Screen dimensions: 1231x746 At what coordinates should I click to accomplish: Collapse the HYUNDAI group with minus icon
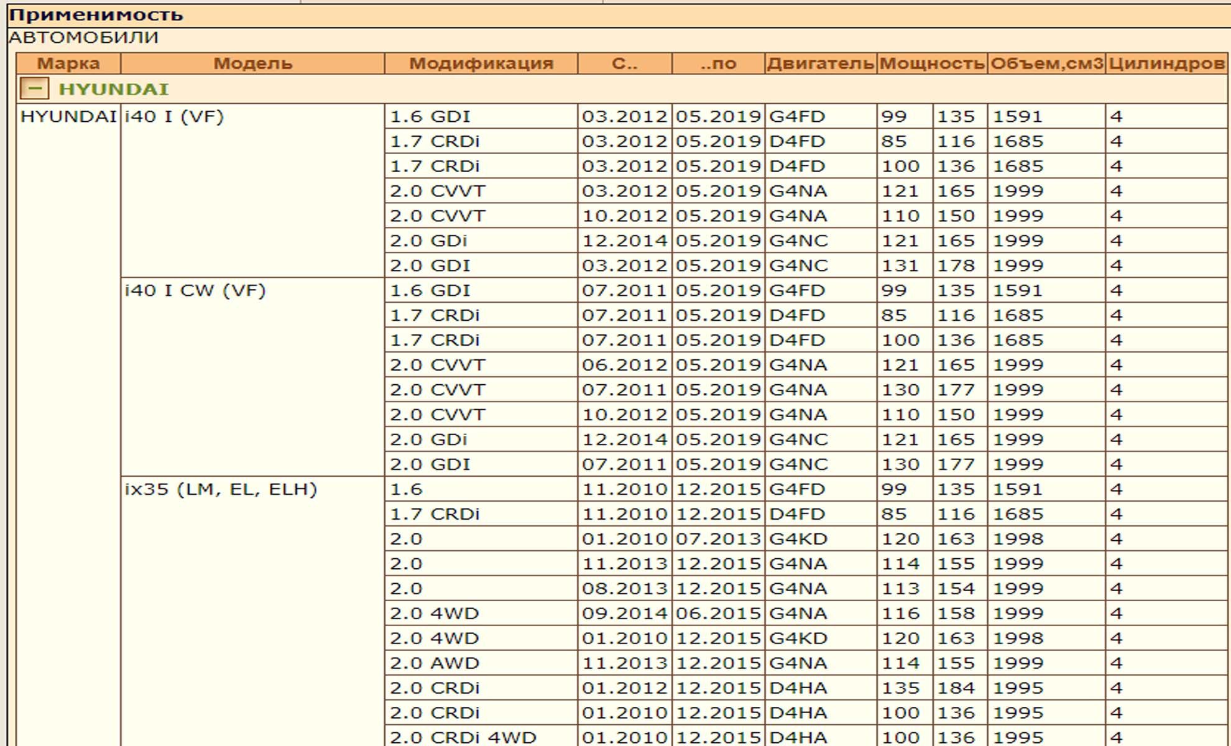[34, 89]
